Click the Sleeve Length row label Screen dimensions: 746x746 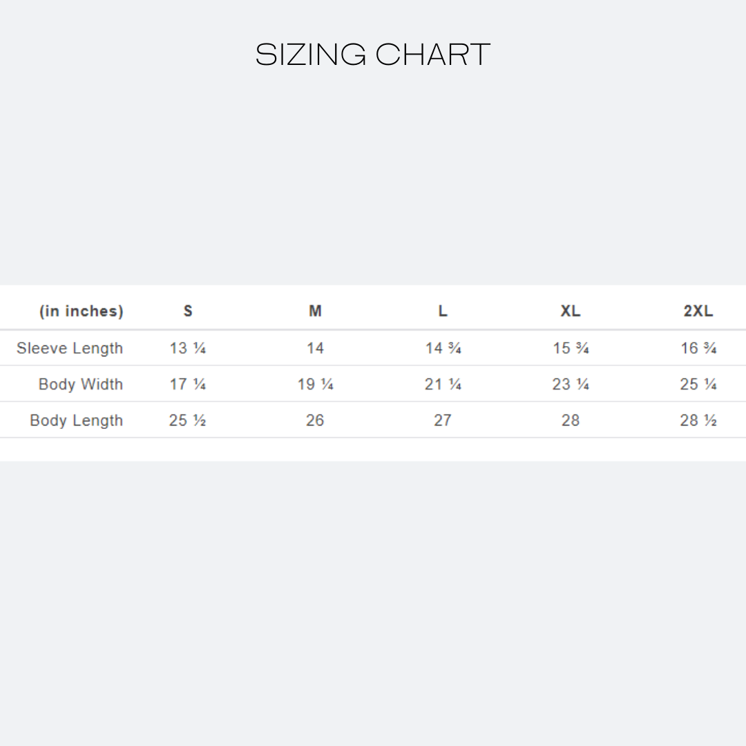click(70, 348)
